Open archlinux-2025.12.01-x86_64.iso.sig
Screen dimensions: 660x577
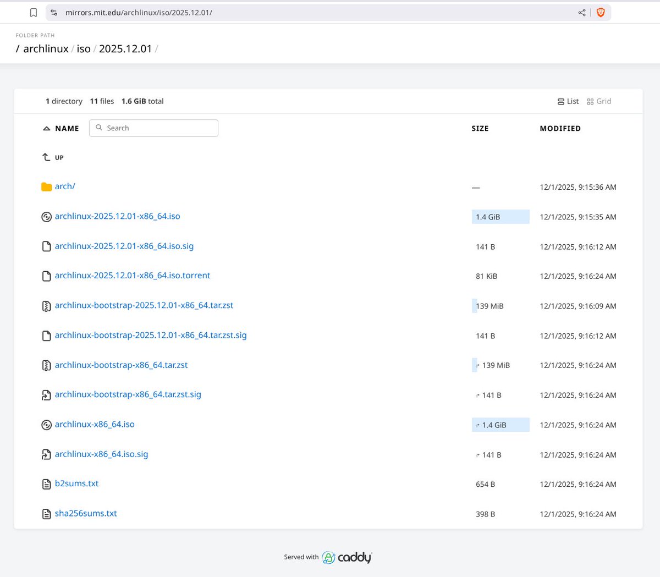click(124, 246)
